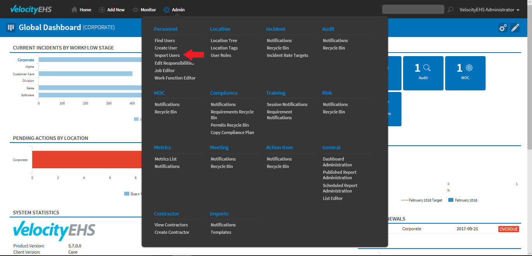Click the red OVERDUE badge

click(508, 229)
